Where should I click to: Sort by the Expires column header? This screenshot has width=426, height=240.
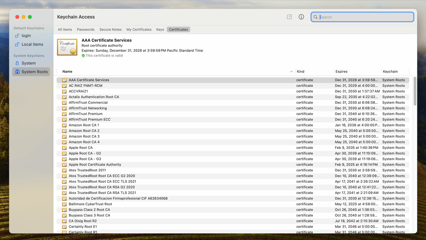tap(341, 72)
